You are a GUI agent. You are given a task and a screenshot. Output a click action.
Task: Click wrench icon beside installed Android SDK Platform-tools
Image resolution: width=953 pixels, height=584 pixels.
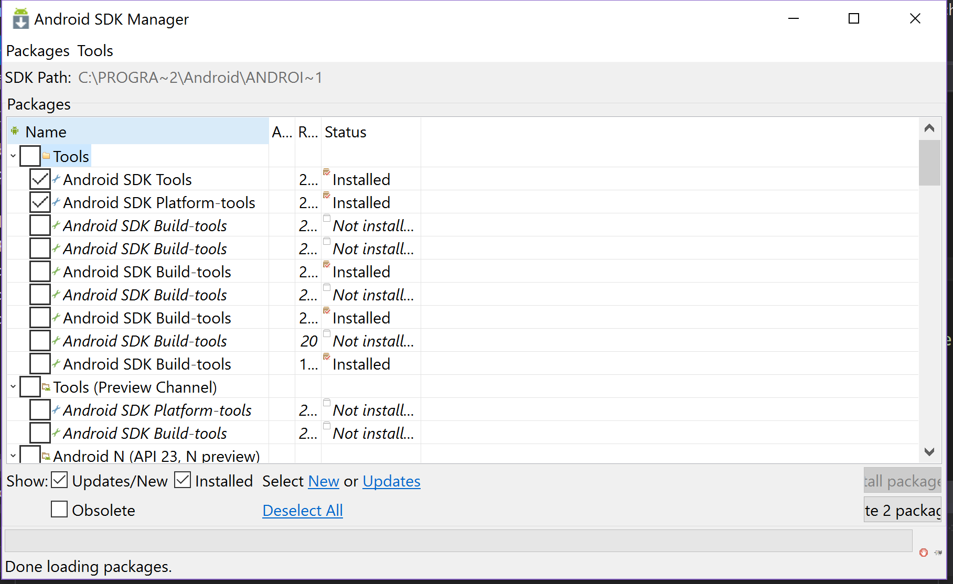pyautogui.click(x=56, y=202)
